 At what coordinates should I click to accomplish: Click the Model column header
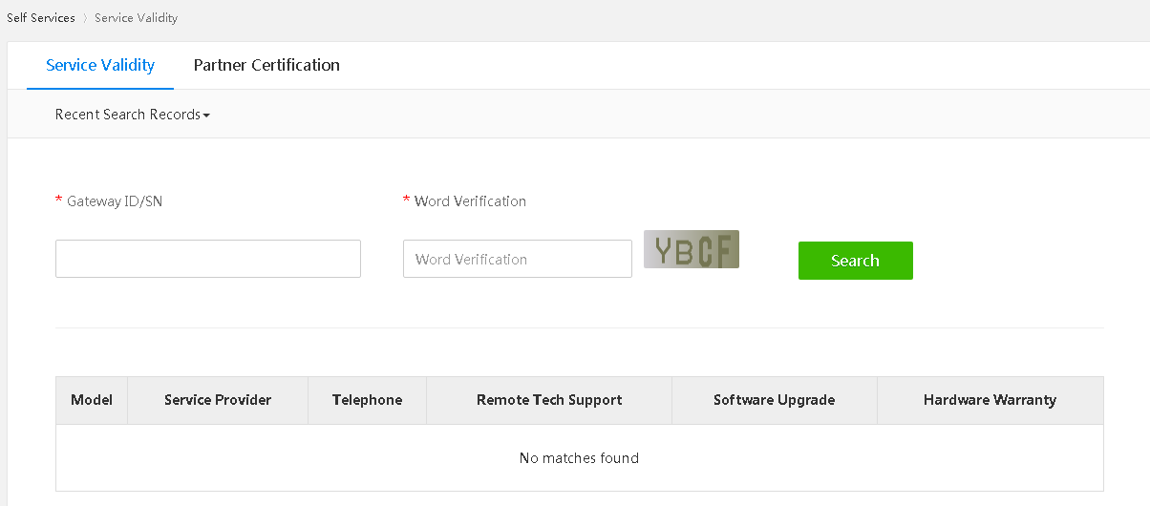point(92,400)
